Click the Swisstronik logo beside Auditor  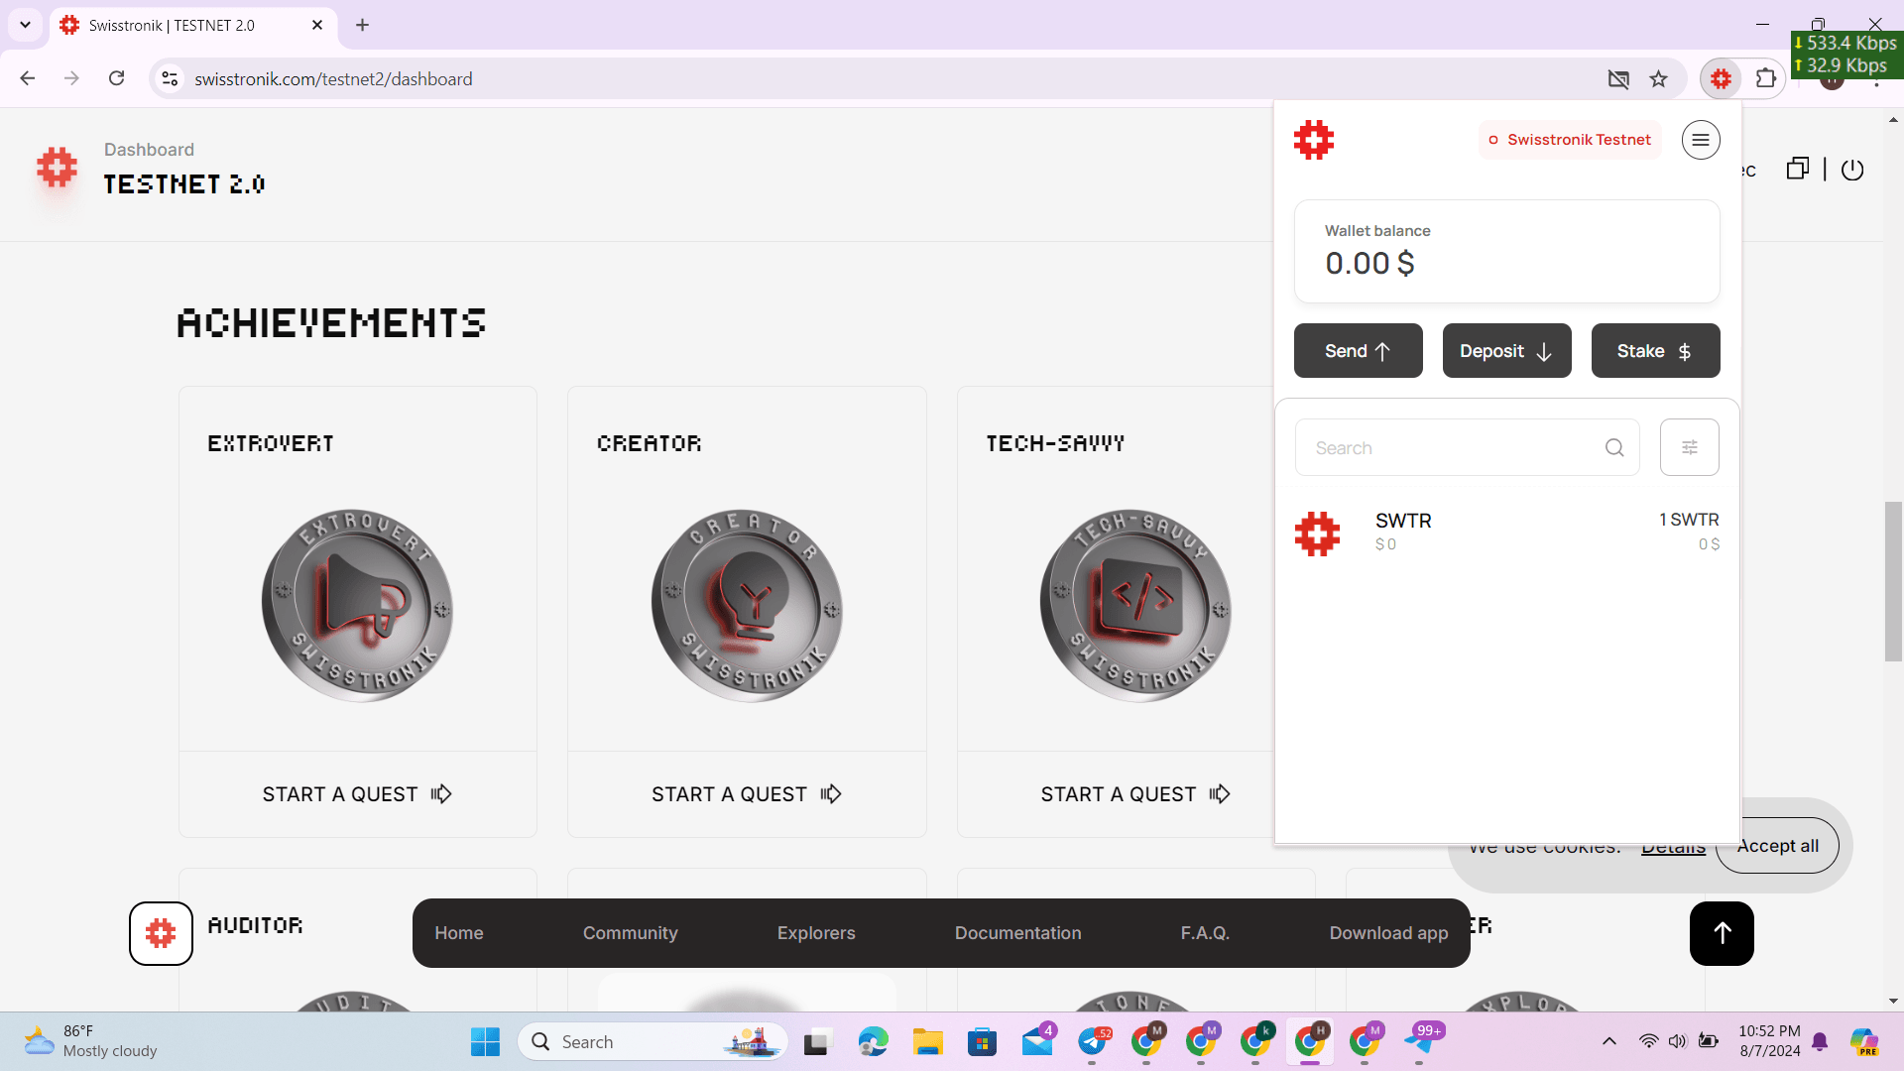pos(161,933)
